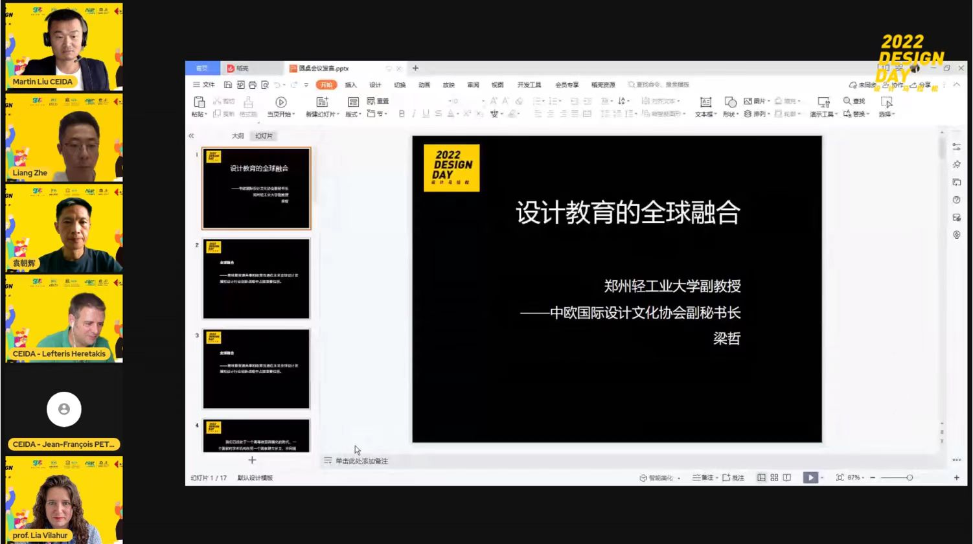Open Presentation Tools (演示工具) icon
This screenshot has height=544, width=973.
pyautogui.click(x=823, y=102)
